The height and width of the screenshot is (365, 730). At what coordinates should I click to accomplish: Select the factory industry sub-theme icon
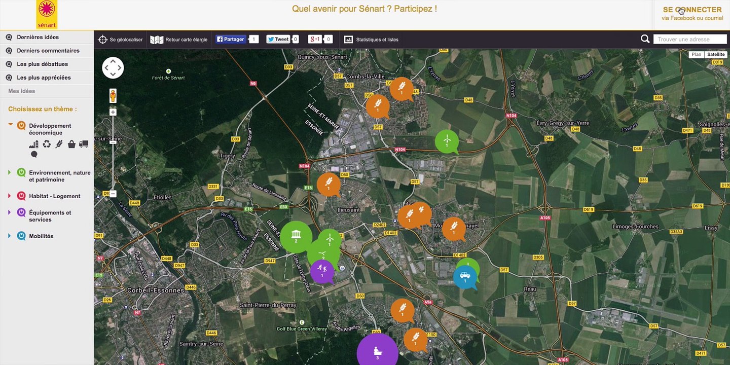(x=34, y=144)
